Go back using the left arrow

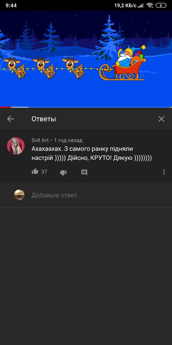10,119
